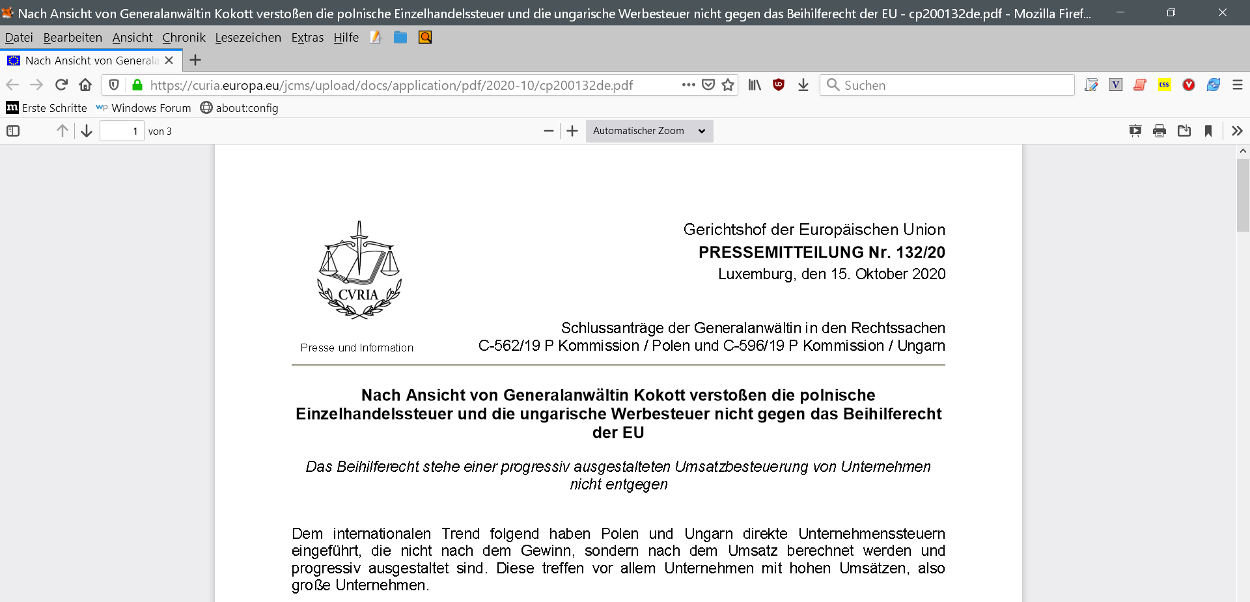Zoom in on the PDF document
This screenshot has width=1250, height=602.
point(572,131)
